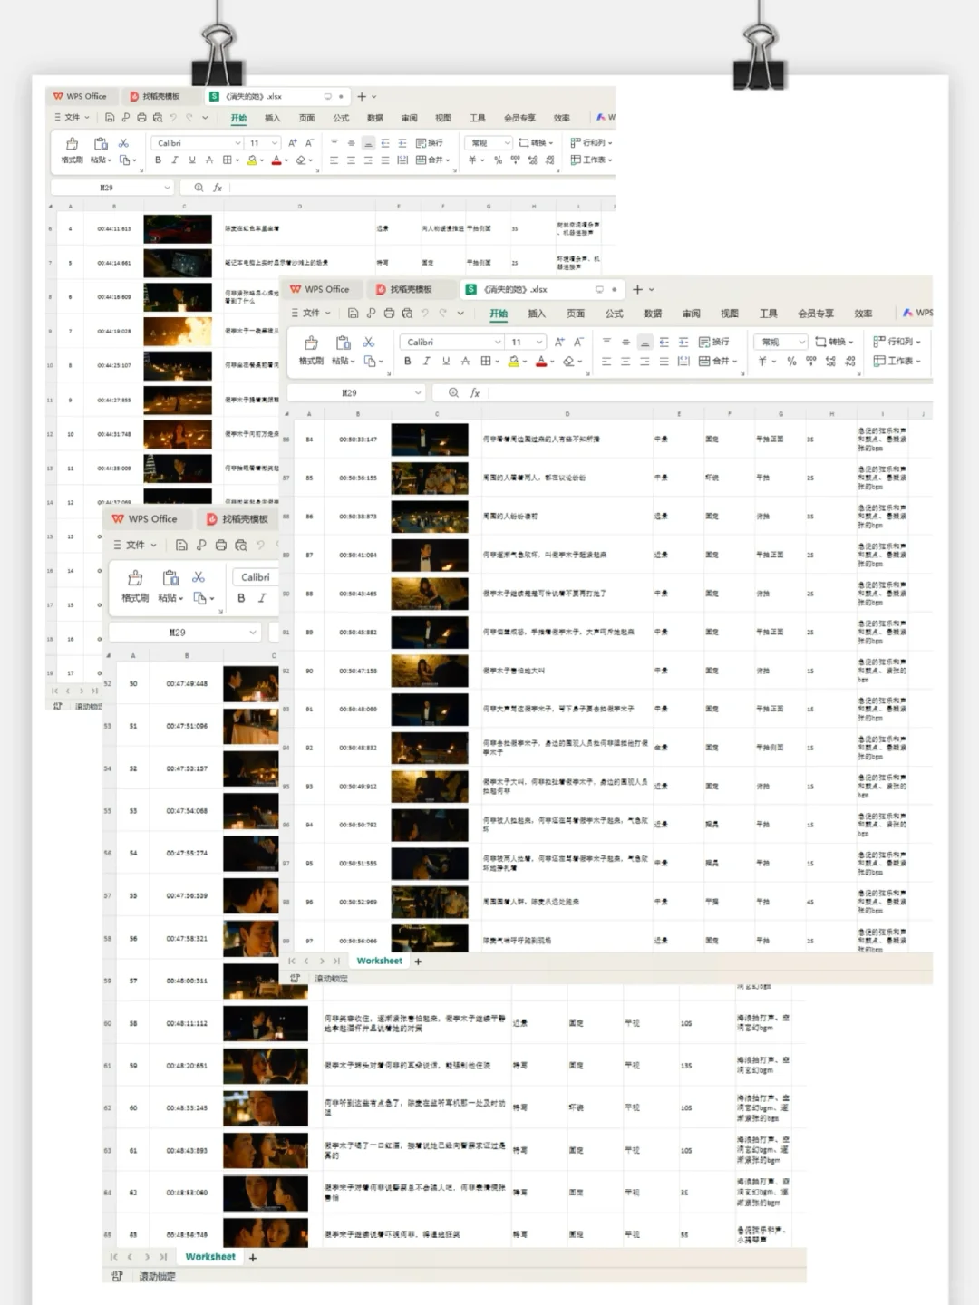Click the scissors cut icon in the lower-left window
This screenshot has width=979, height=1305.
(199, 577)
